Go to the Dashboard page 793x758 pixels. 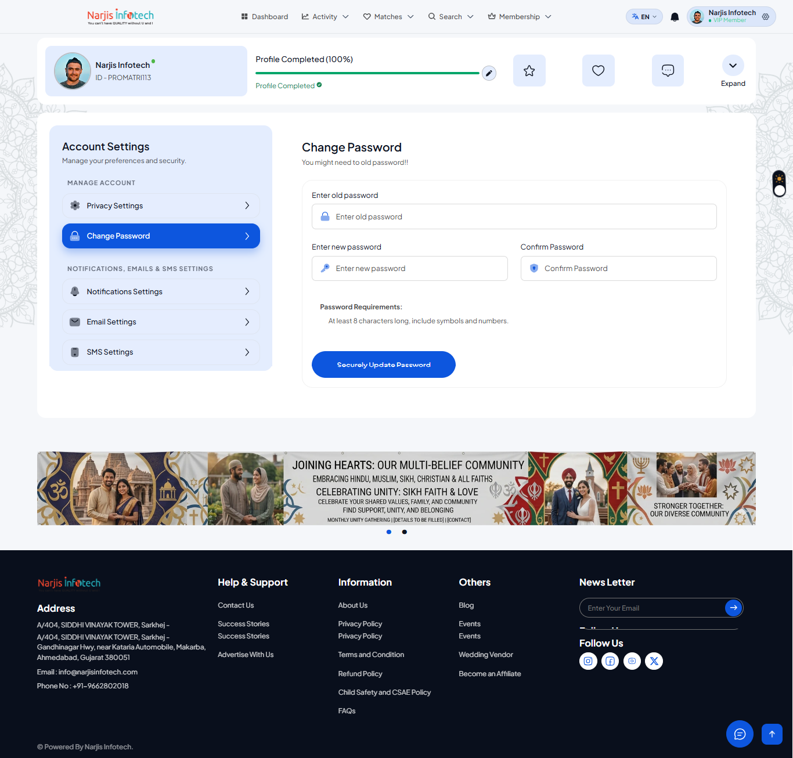tap(265, 17)
